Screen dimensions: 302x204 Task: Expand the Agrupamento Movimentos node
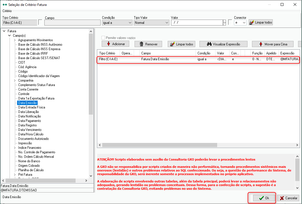15,40
